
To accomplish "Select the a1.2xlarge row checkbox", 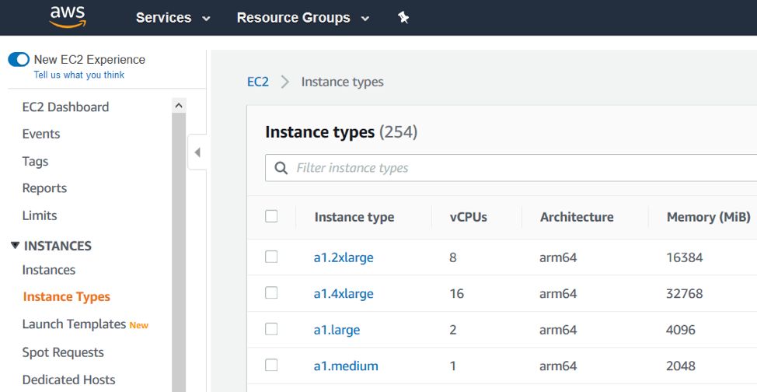I will point(271,257).
